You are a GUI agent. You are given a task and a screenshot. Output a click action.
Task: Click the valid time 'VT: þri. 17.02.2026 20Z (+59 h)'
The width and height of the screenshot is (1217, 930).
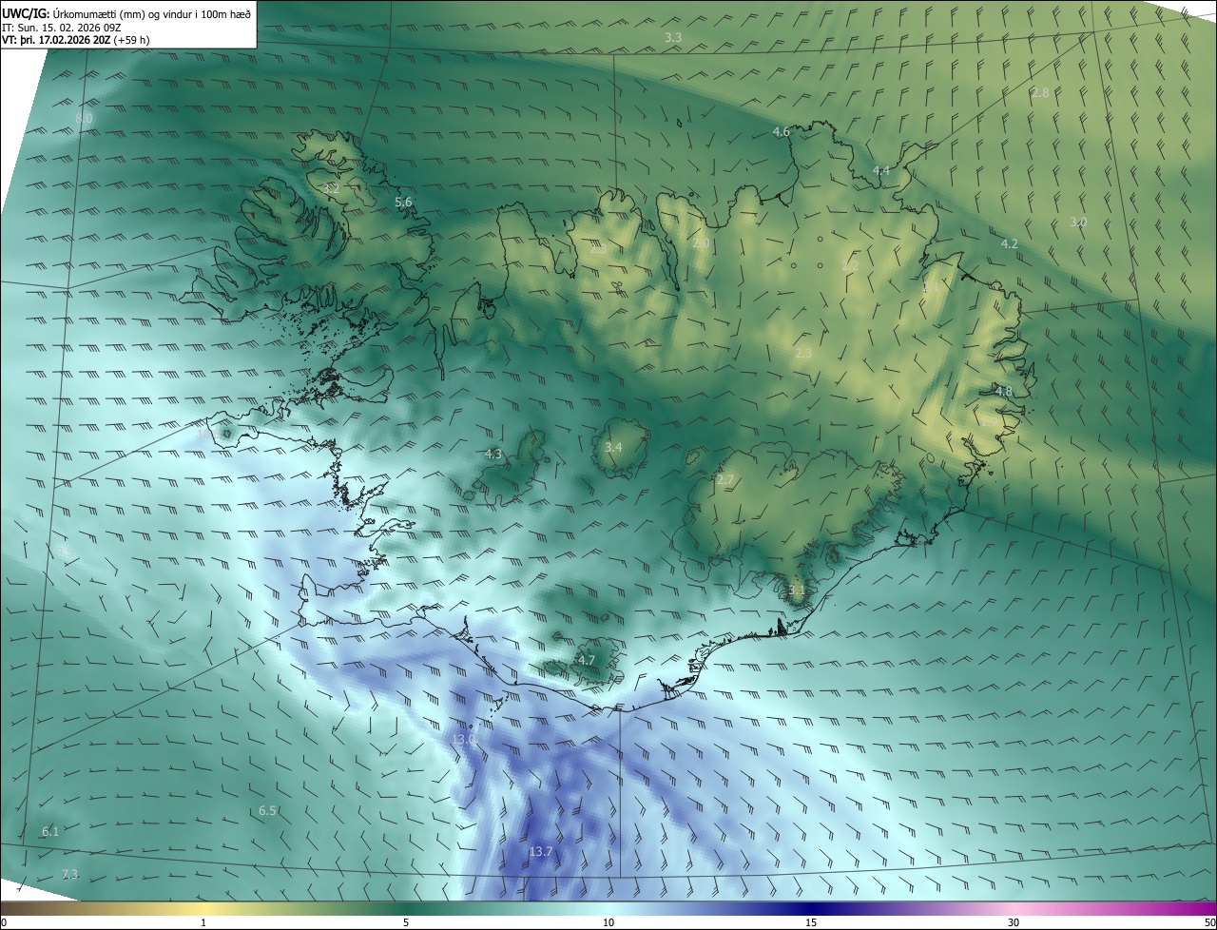(x=76, y=40)
